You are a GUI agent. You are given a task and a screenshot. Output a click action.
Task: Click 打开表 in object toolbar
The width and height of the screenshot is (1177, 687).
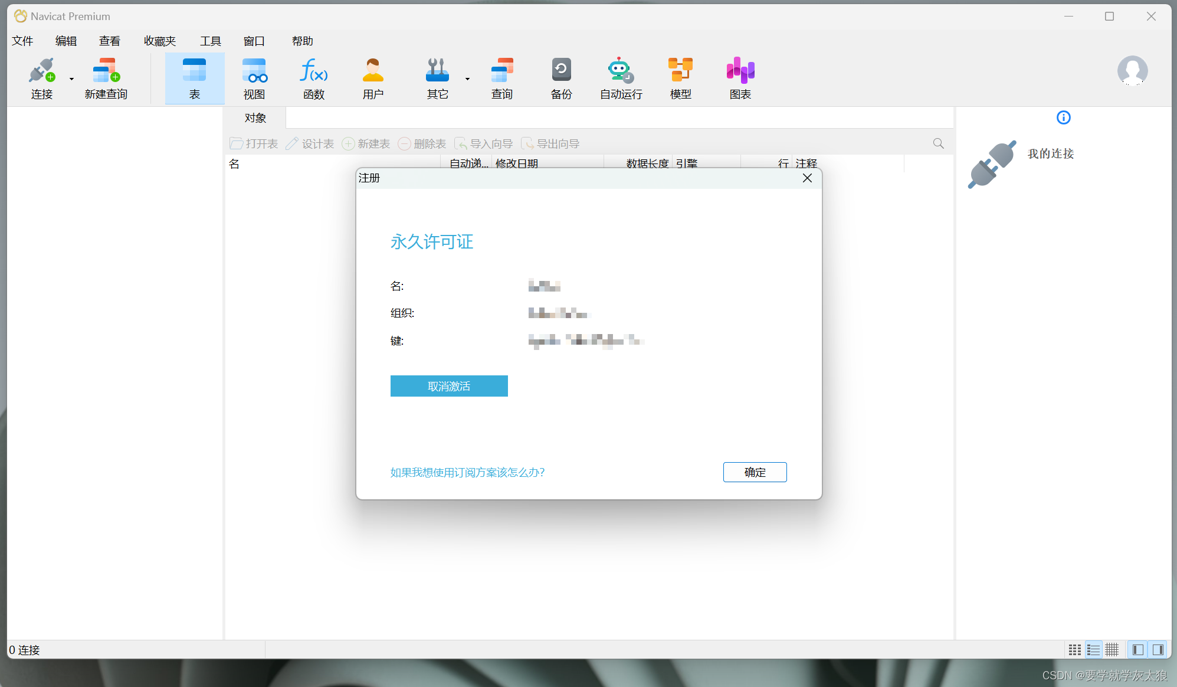[x=254, y=144]
